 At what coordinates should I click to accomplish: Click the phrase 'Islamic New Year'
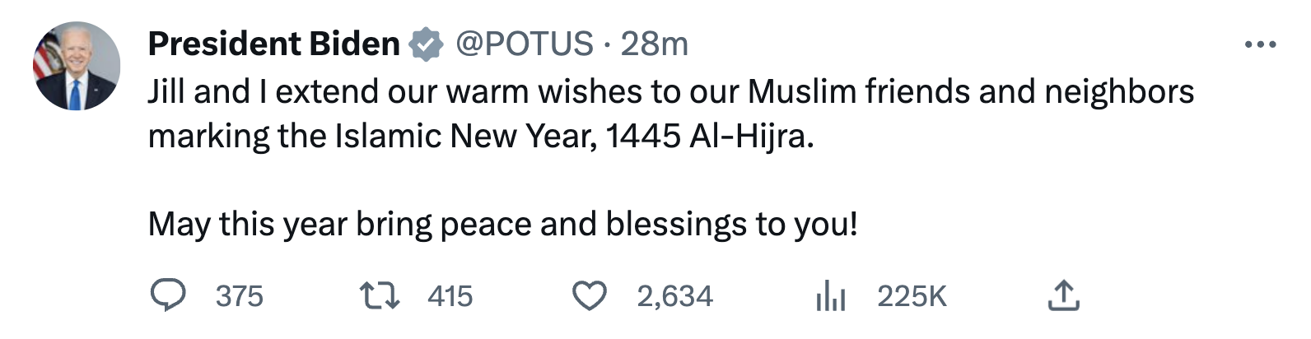point(463,137)
